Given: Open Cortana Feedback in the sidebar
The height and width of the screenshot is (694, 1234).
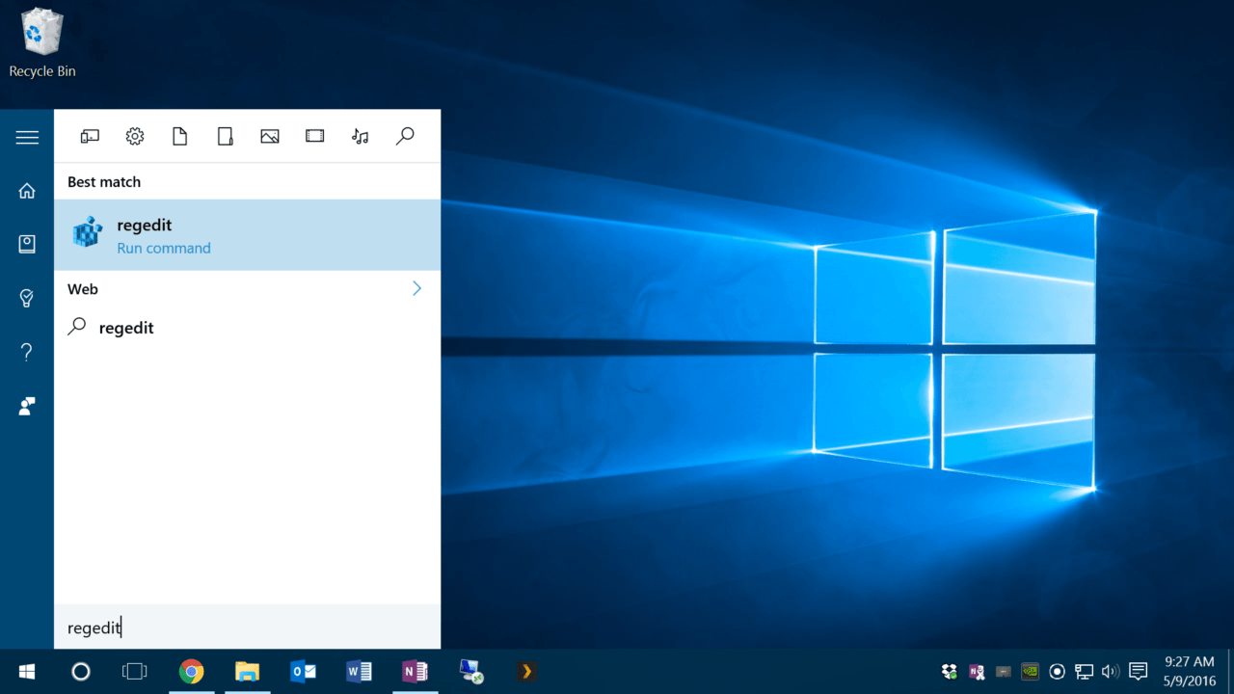Looking at the screenshot, I should coord(27,406).
